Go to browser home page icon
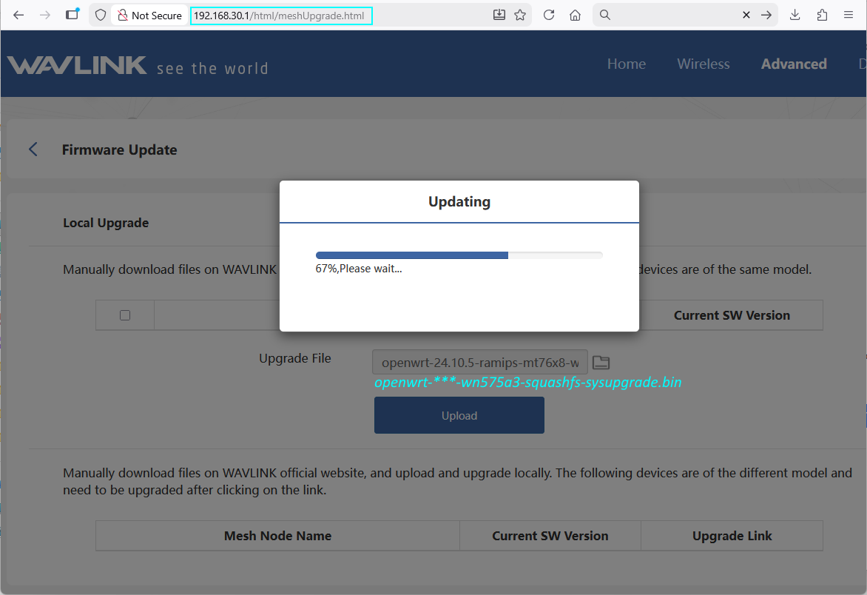 (x=575, y=15)
